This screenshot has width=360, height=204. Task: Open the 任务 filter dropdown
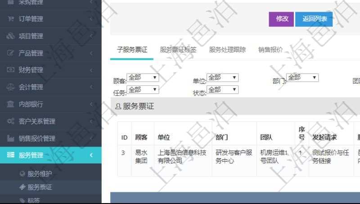click(143, 90)
